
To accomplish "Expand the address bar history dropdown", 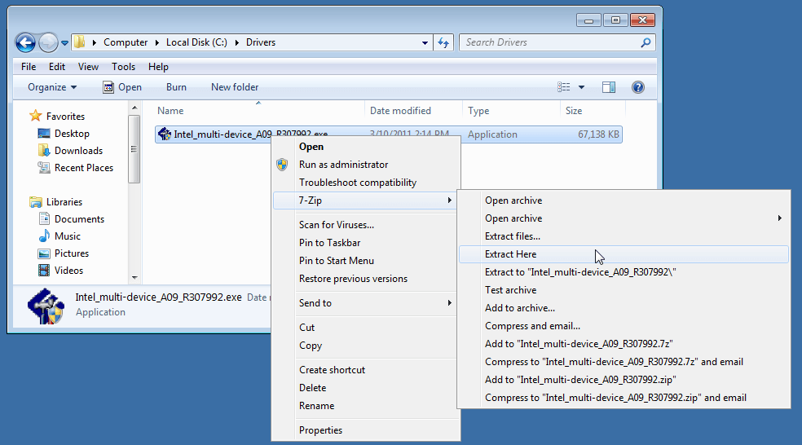I will (425, 43).
